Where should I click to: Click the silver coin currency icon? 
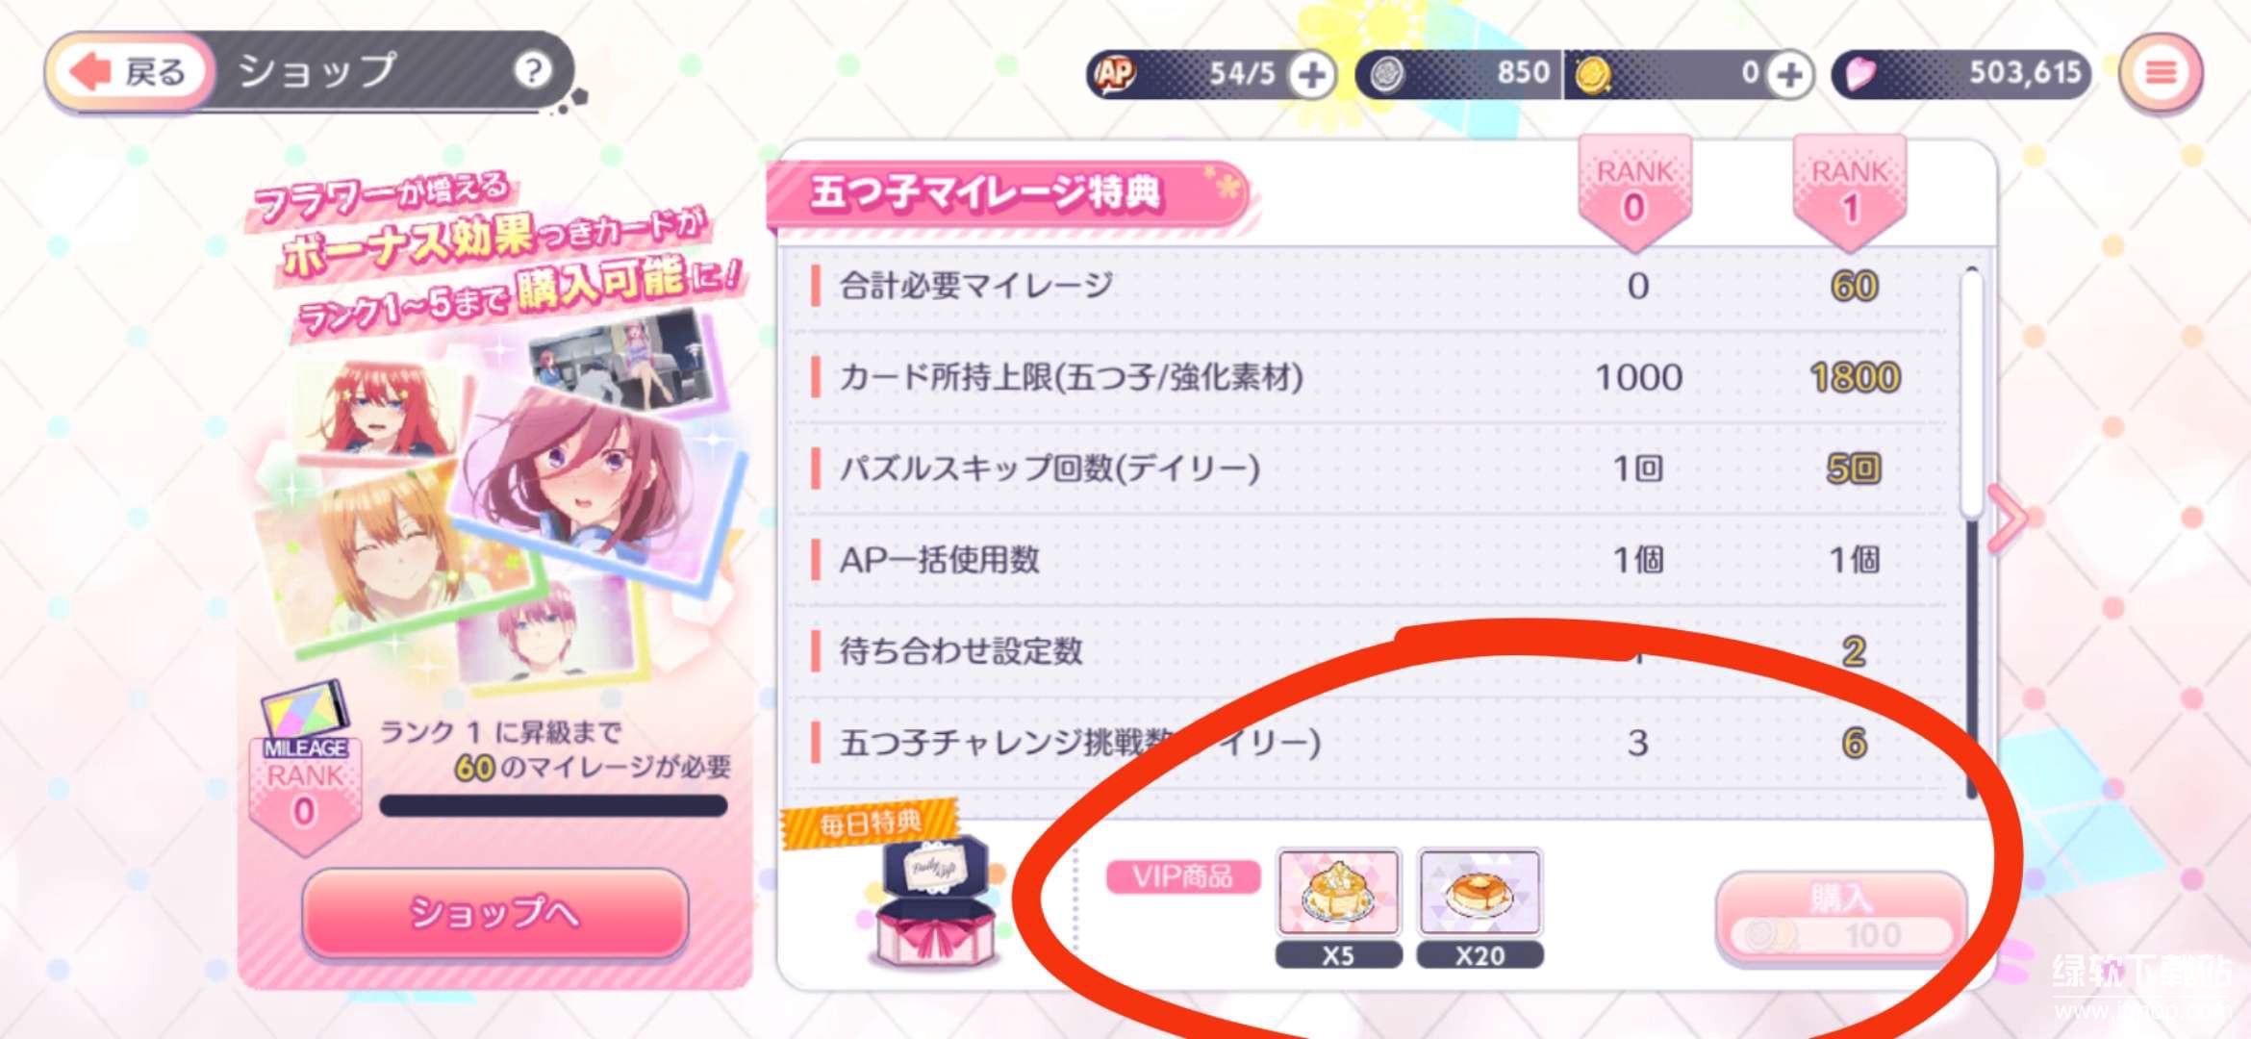click(x=1386, y=74)
